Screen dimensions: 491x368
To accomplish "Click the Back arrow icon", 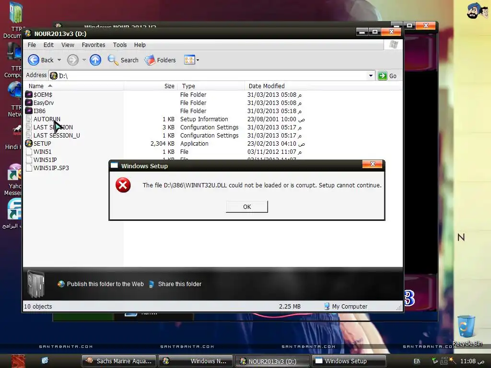I will pyautogui.click(x=34, y=60).
